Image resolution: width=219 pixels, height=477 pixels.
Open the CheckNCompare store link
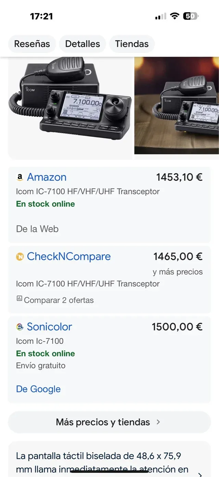tap(69, 256)
